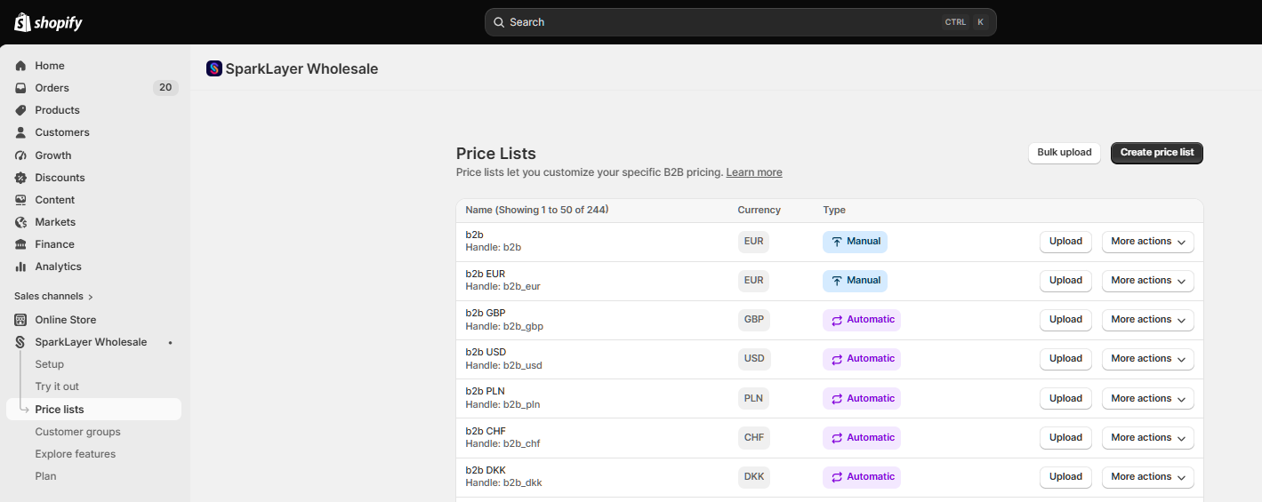
Task: Click Create price list button
Action: pos(1157,153)
